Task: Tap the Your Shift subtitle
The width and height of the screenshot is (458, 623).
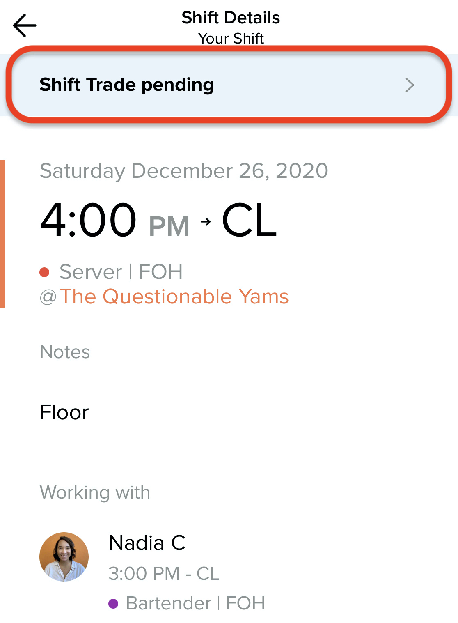Action: point(231,38)
